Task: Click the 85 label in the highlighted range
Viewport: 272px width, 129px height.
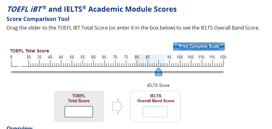Action: click(x=148, y=57)
